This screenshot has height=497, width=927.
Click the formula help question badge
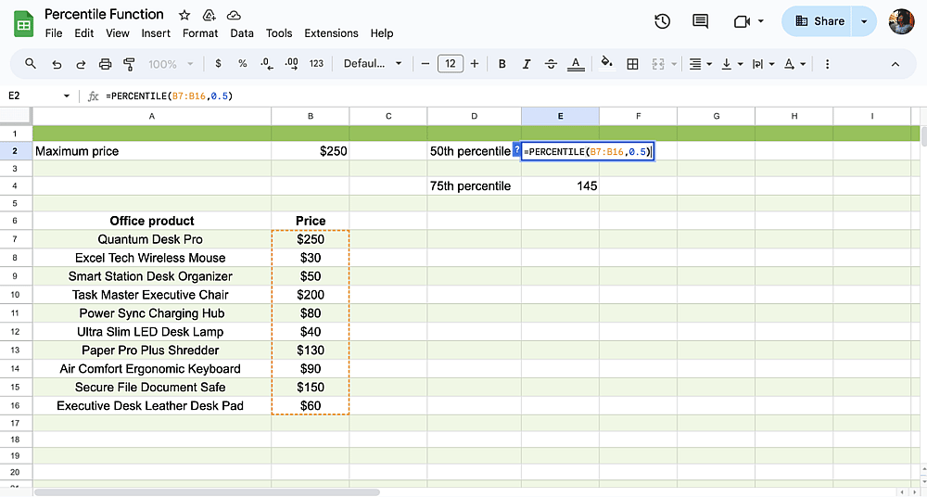(x=516, y=150)
